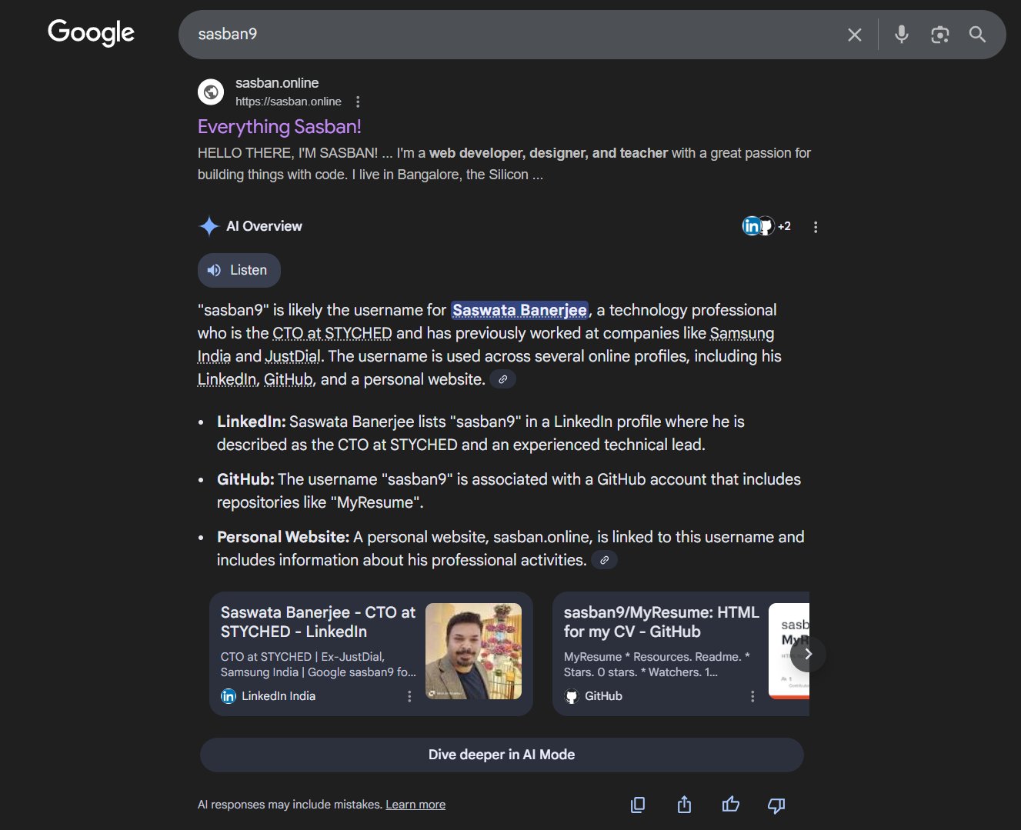Image resolution: width=1021 pixels, height=830 pixels.
Task: View the Saswata Banerjee profile photo
Action: click(x=473, y=652)
